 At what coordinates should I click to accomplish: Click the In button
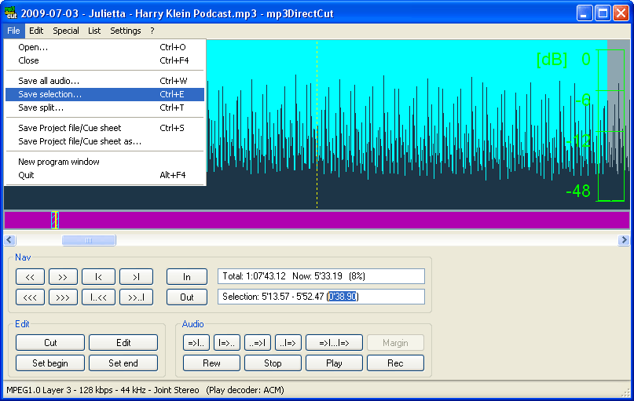tap(187, 277)
